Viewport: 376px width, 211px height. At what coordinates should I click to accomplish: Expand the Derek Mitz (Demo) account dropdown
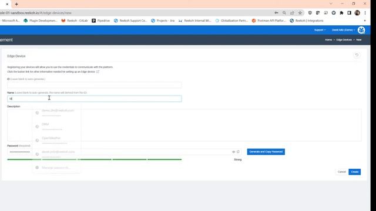click(x=343, y=30)
